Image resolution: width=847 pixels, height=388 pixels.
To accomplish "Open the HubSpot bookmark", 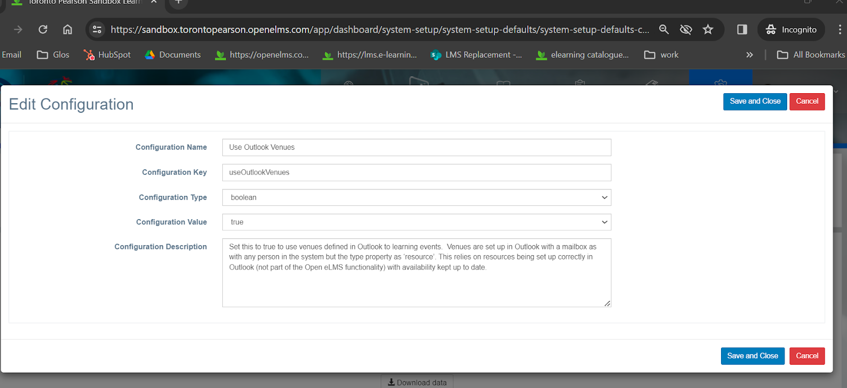I will coord(107,55).
